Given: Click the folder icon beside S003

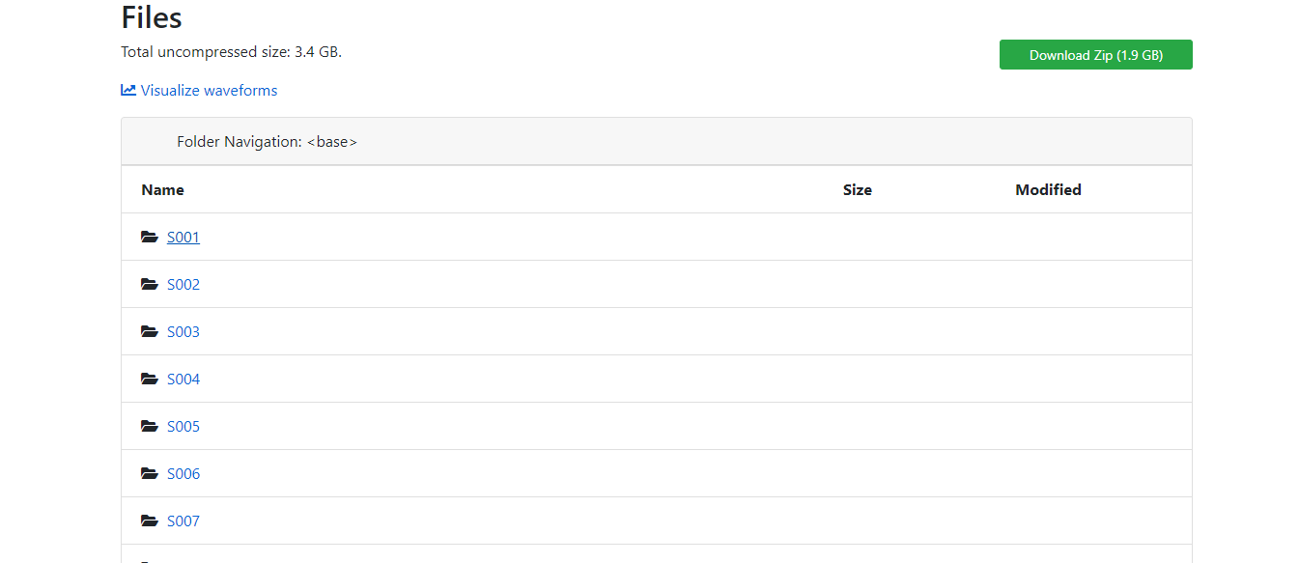Looking at the screenshot, I should (x=150, y=331).
